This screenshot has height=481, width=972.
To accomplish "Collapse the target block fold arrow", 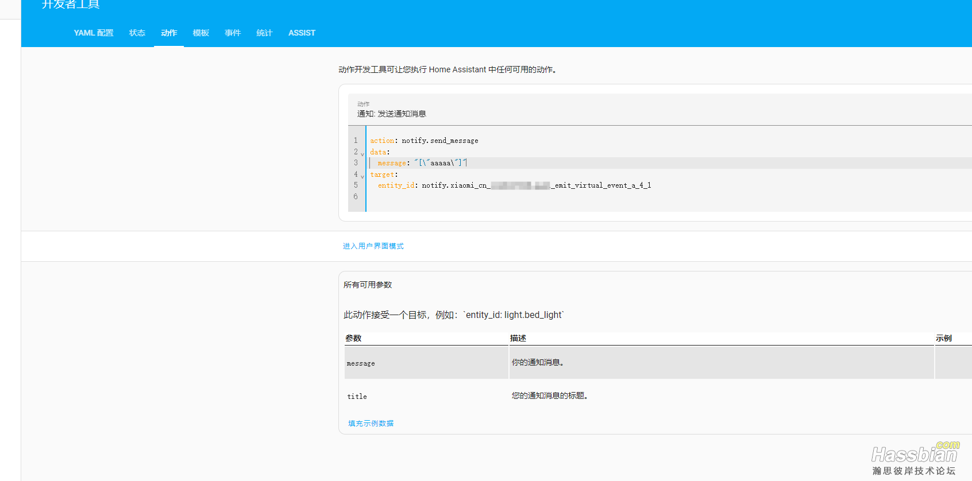I will 362,176.
